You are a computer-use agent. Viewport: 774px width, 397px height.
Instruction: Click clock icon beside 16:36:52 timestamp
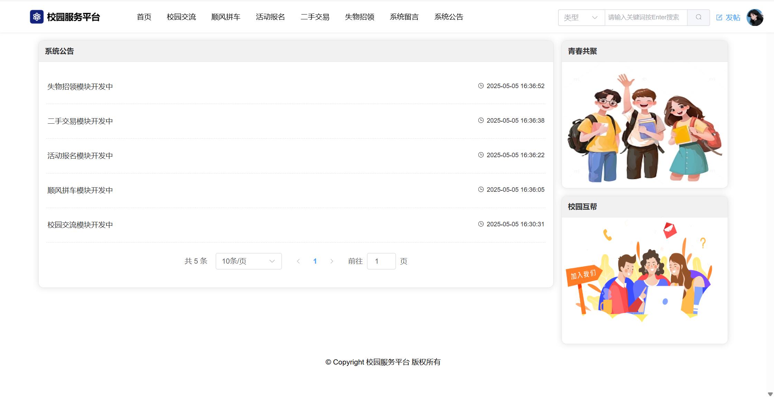click(x=481, y=86)
